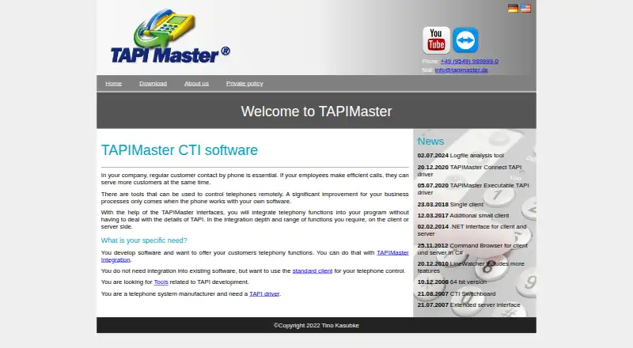The image size is (633, 348).
Task: Select news item 23.03.2018 Single client
Action: tap(450, 204)
